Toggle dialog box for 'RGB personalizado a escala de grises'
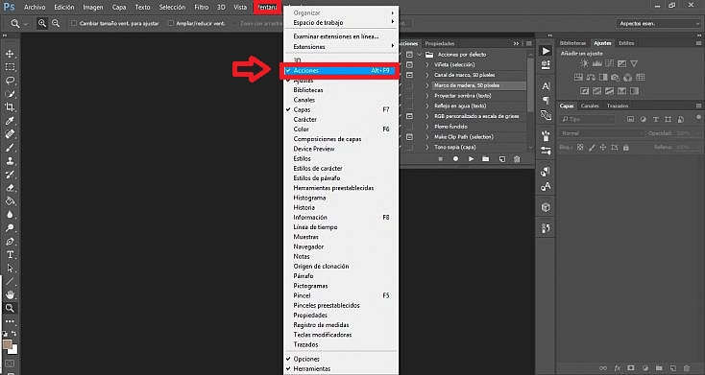 (x=409, y=116)
